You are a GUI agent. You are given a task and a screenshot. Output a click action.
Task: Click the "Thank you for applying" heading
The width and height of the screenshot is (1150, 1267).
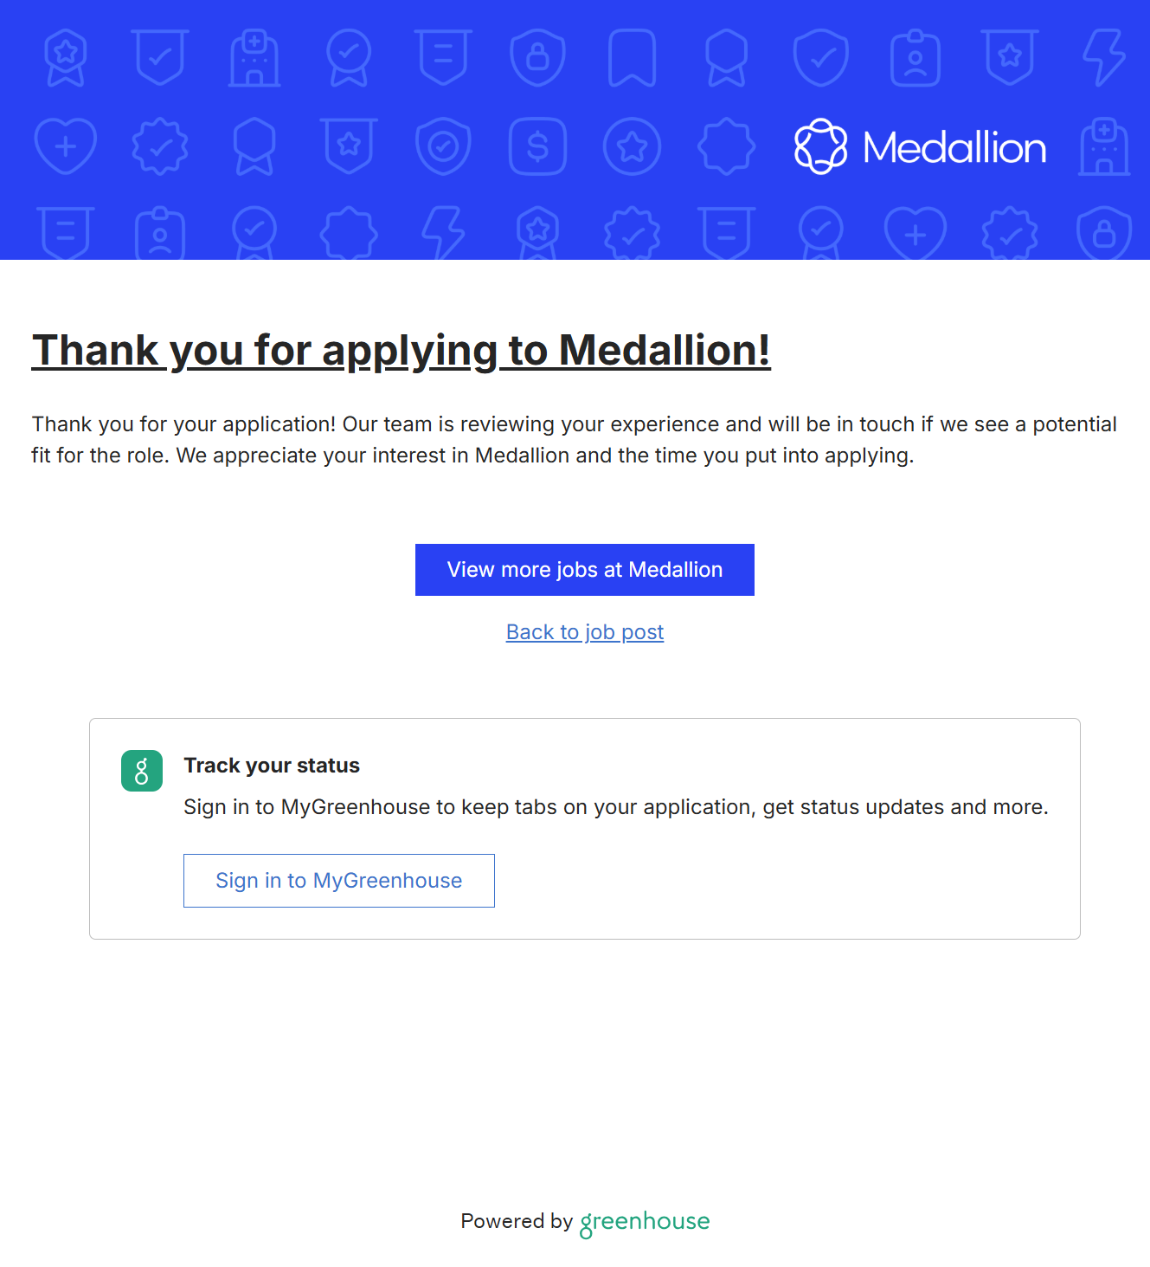(401, 351)
